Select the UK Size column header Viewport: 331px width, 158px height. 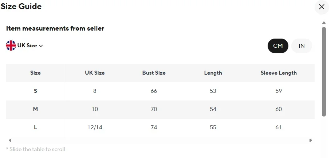pyautogui.click(x=95, y=73)
